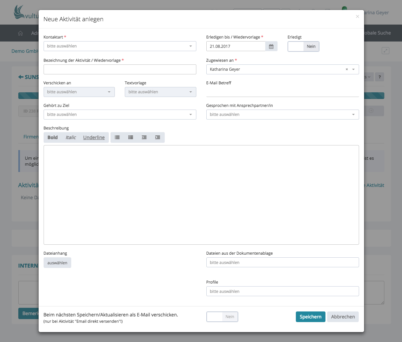Click the Dateianhang auswählen button
The image size is (402, 342).
tap(57, 263)
